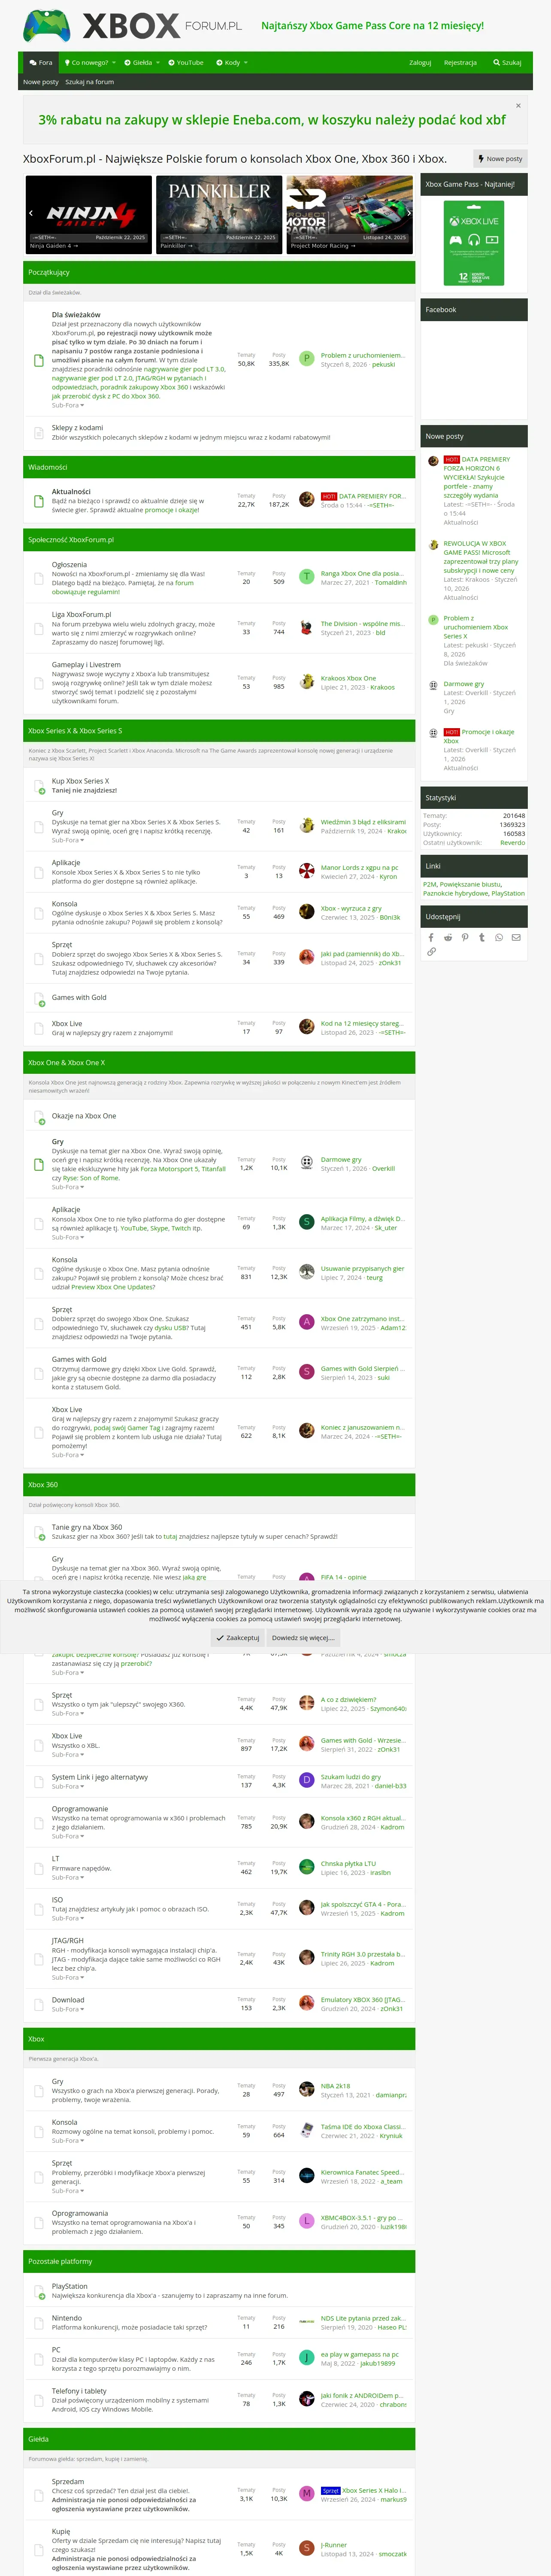Expand Sub-Fora under JTAG/RGH

(68, 1977)
